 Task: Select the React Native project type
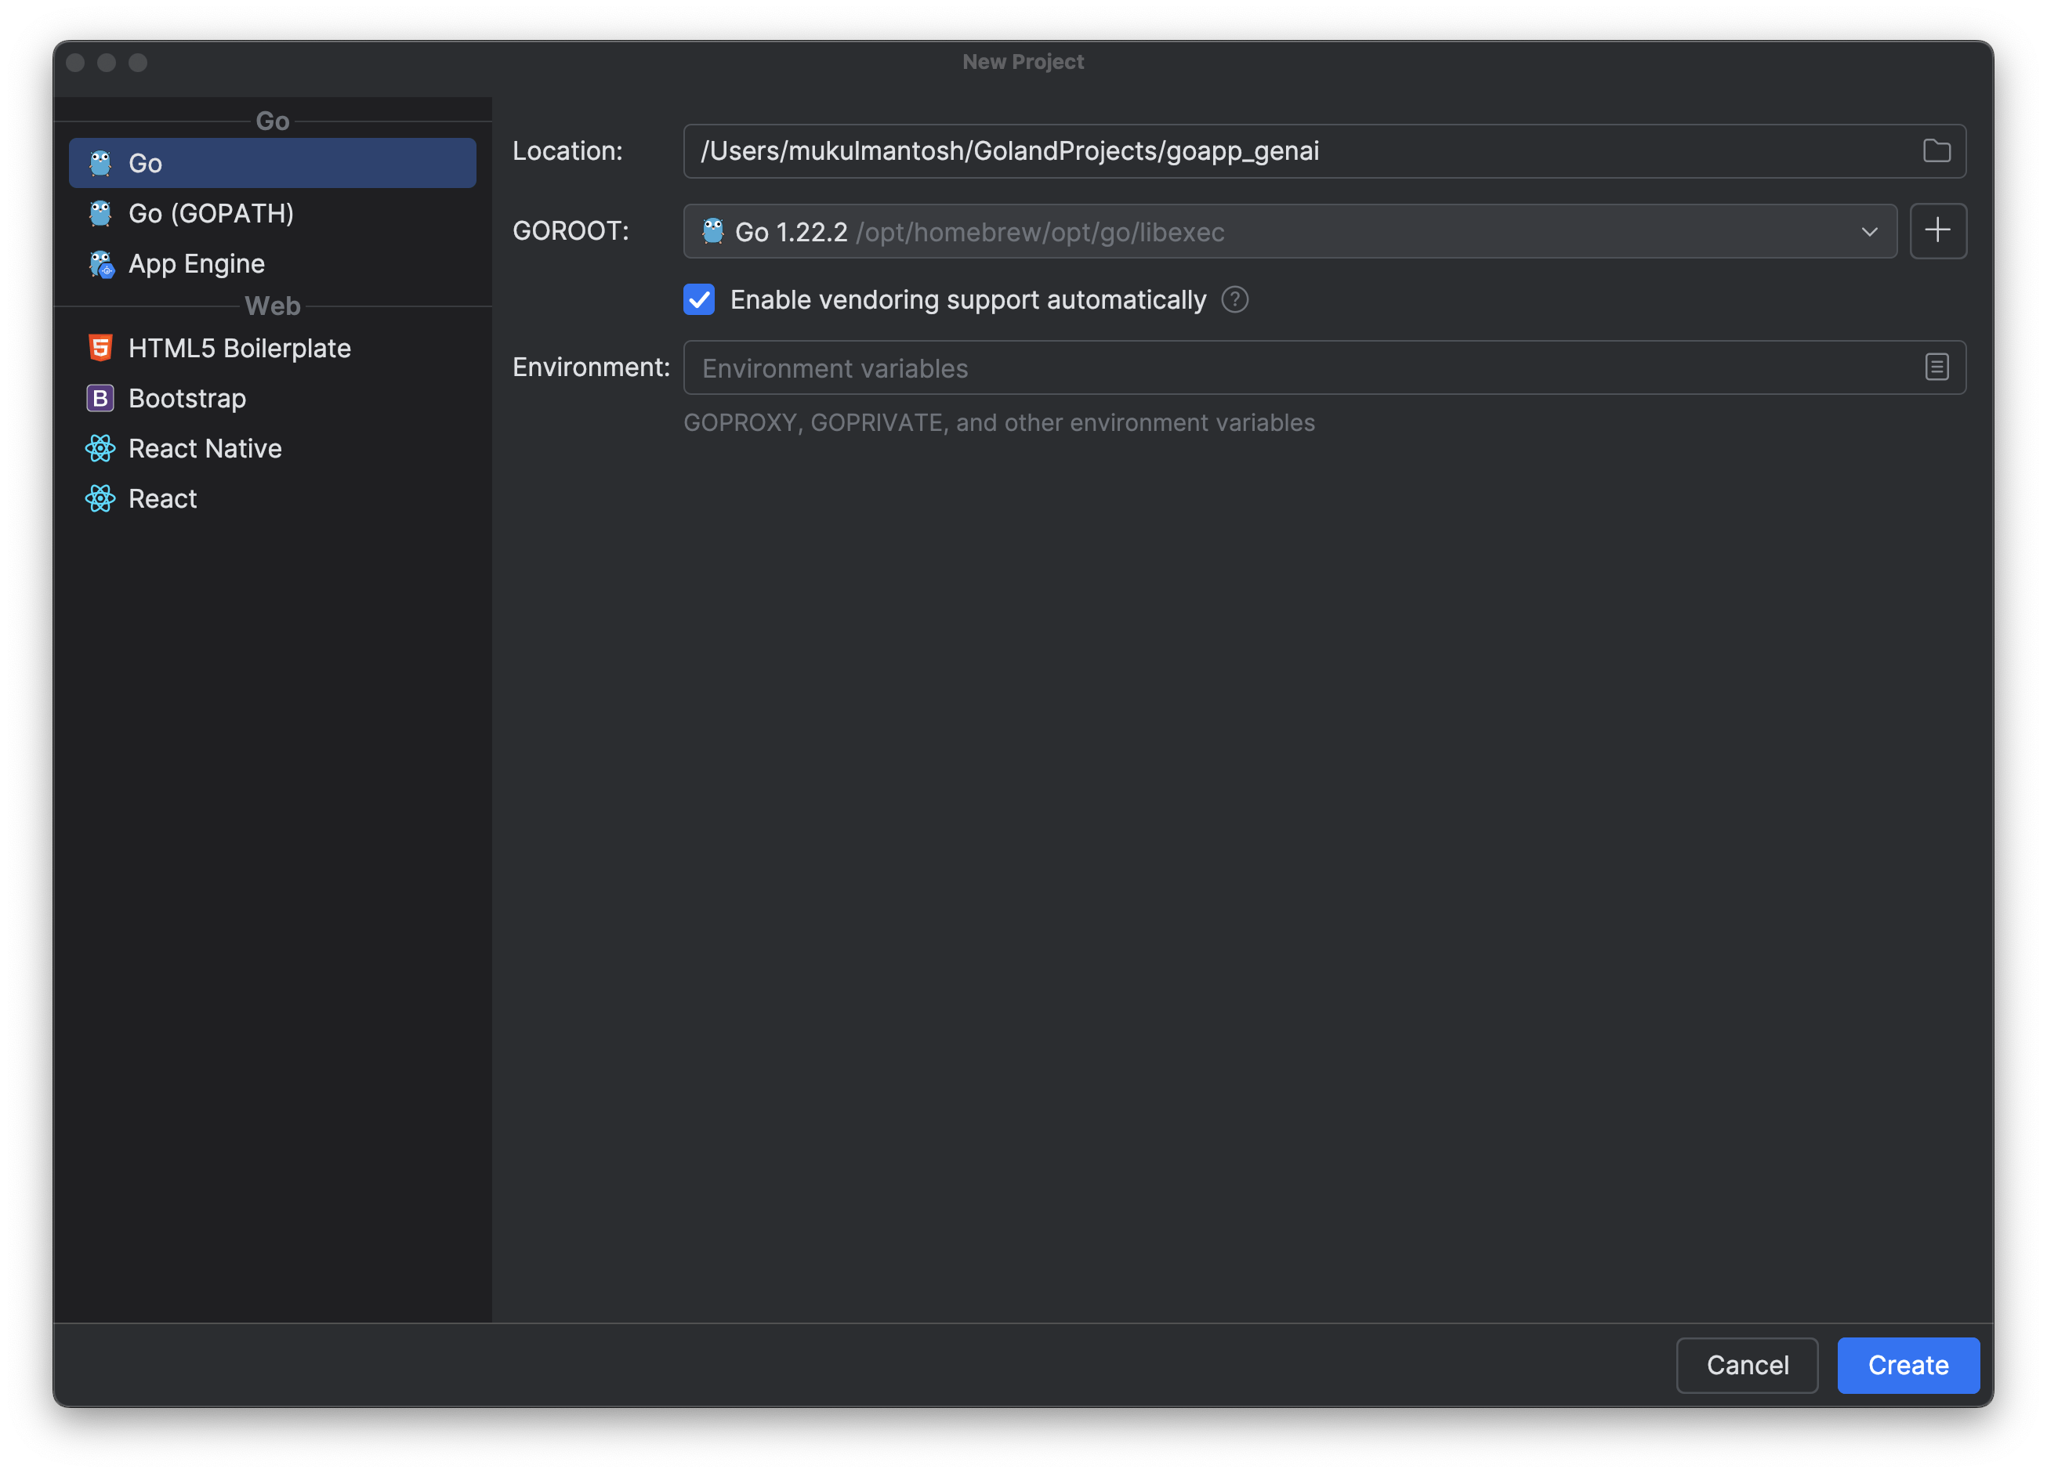205,449
